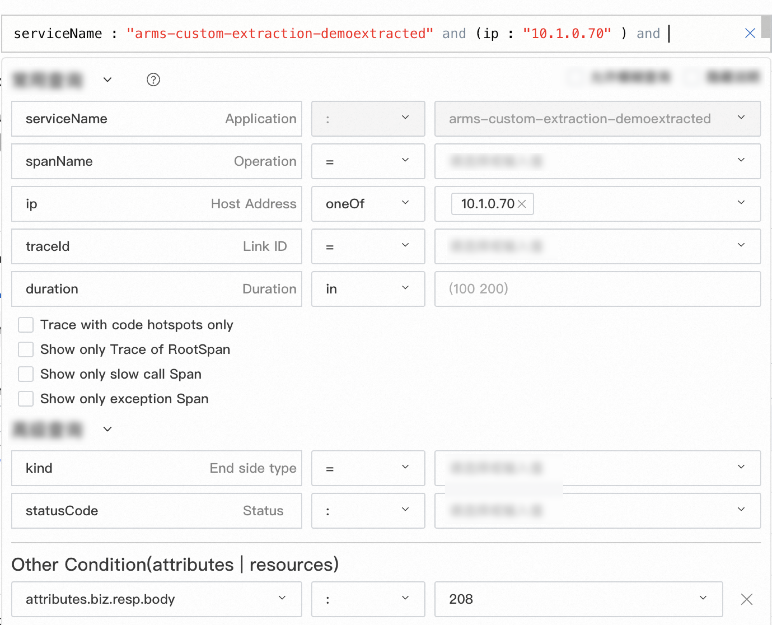
Task: Open the duration operator 'in' dropdown
Action: [x=368, y=289]
